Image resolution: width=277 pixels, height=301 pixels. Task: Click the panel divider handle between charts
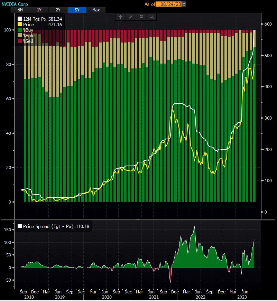[x=138, y=219]
